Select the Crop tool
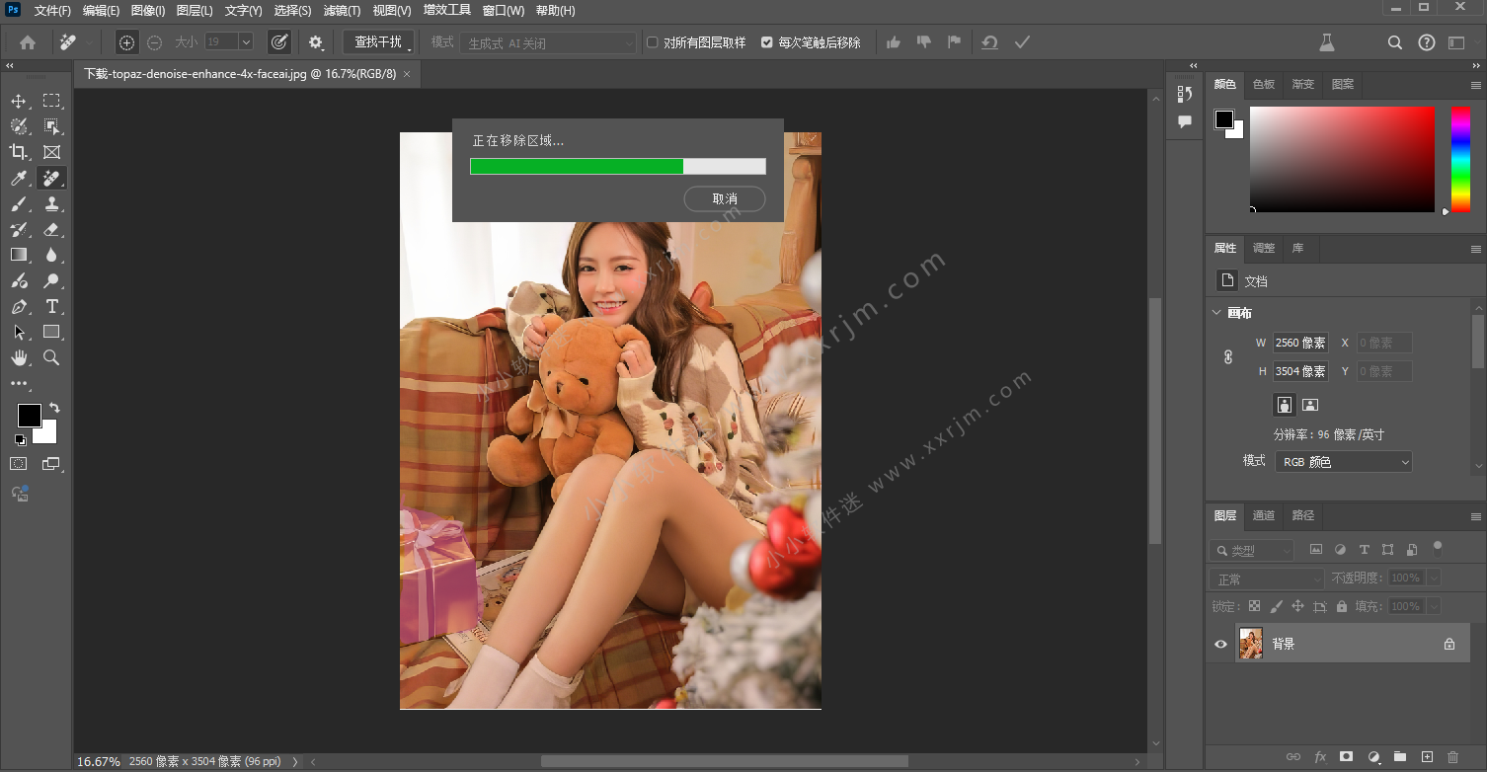The image size is (1487, 772). (19, 152)
